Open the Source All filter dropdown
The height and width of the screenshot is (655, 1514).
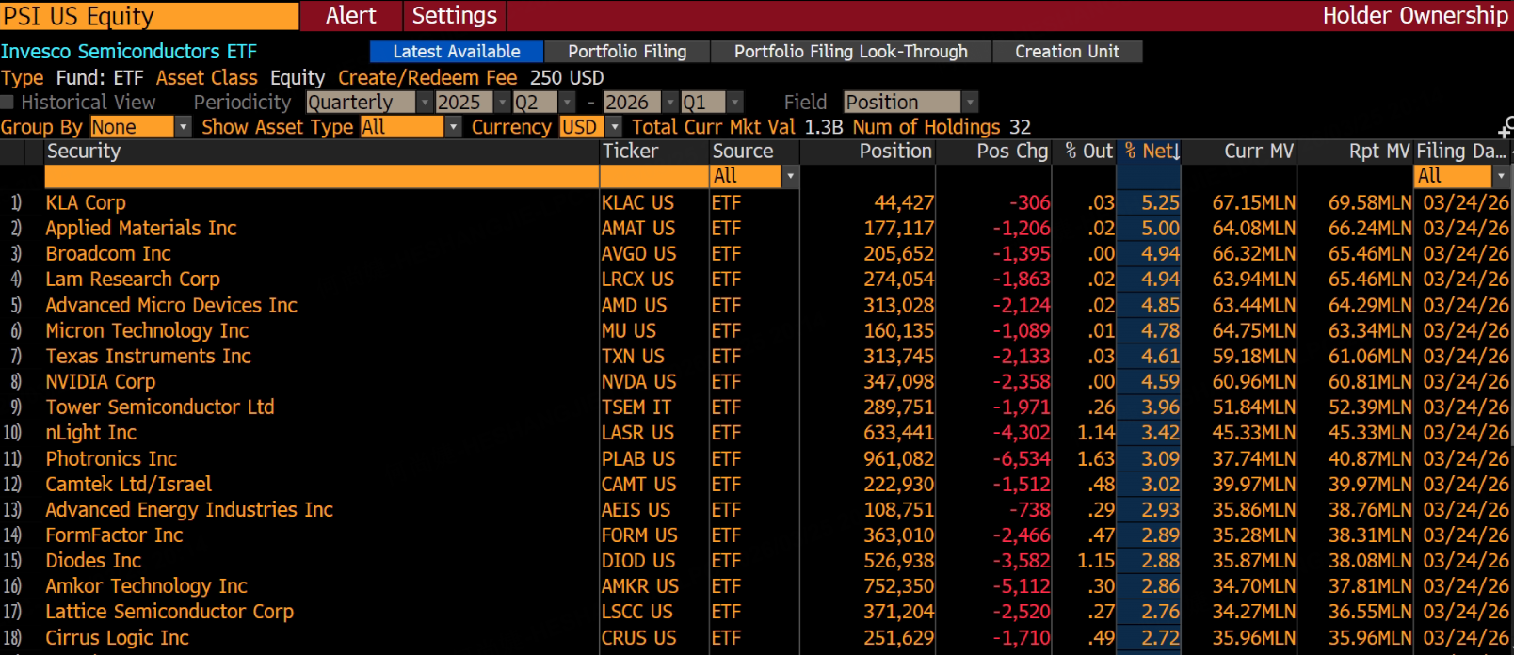pyautogui.click(x=754, y=176)
